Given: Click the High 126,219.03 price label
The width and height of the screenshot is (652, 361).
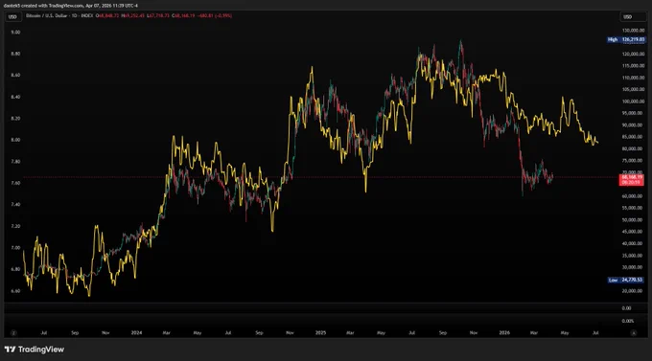Looking at the screenshot, I should 626,39.
